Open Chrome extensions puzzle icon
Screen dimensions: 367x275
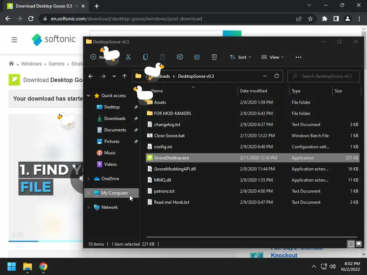325,19
